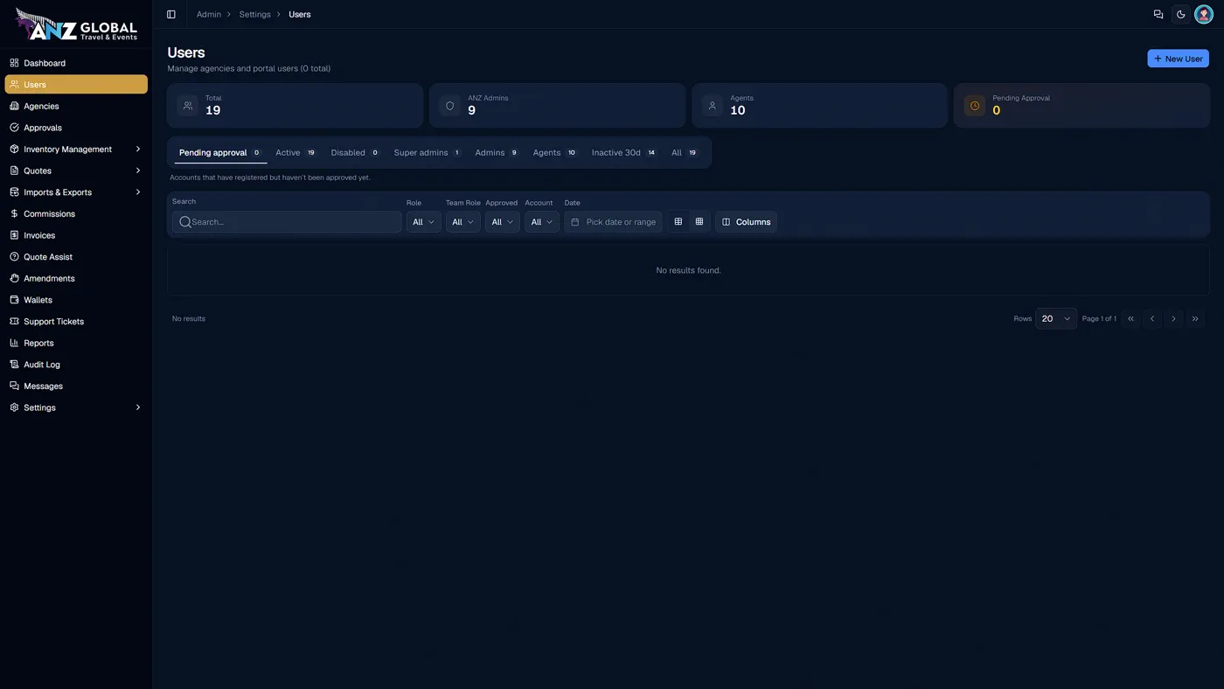Click the Wallets sidebar icon
Viewport: 1224px width, 689px height.
tap(14, 300)
